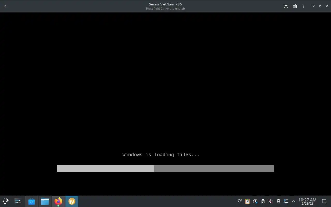Click the show desktop button
Screen dimensions: 331x207
point(324,201)
